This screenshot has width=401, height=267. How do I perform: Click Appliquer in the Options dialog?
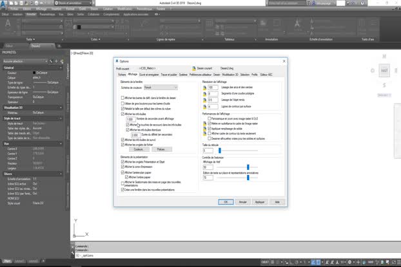[260, 202]
